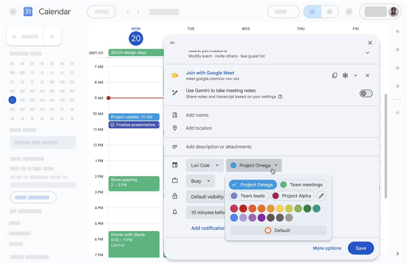Pick the brown color swatch

point(271,217)
